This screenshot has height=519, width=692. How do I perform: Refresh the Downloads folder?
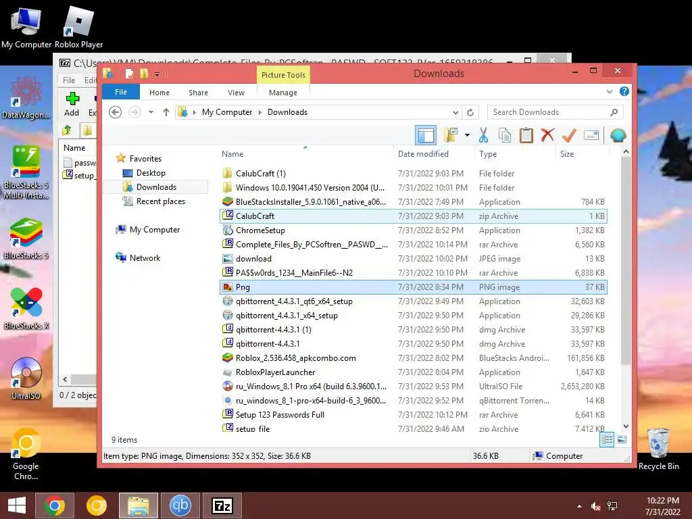click(x=470, y=112)
